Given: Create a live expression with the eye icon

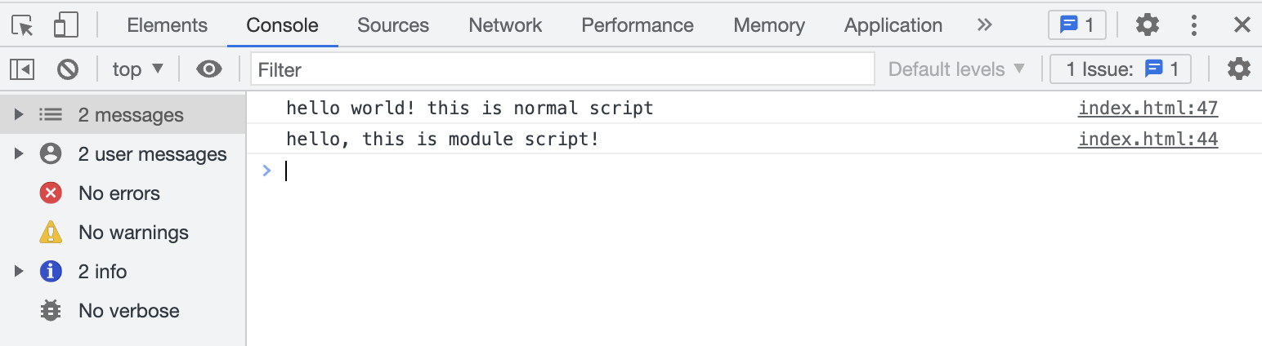Looking at the screenshot, I should (x=209, y=69).
